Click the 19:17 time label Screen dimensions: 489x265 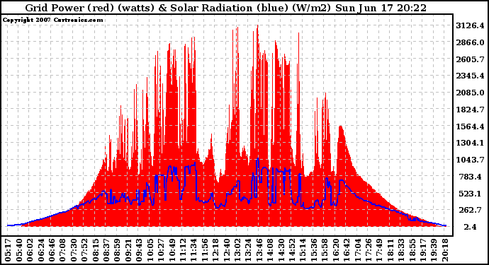[x=422, y=250]
